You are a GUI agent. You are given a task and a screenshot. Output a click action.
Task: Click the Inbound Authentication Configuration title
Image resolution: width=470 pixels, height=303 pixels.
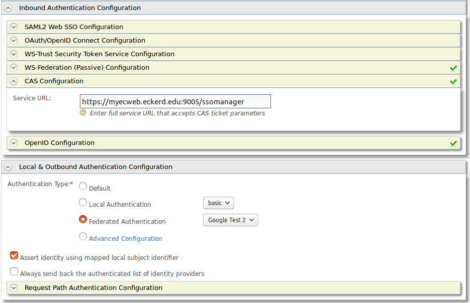click(x=80, y=8)
